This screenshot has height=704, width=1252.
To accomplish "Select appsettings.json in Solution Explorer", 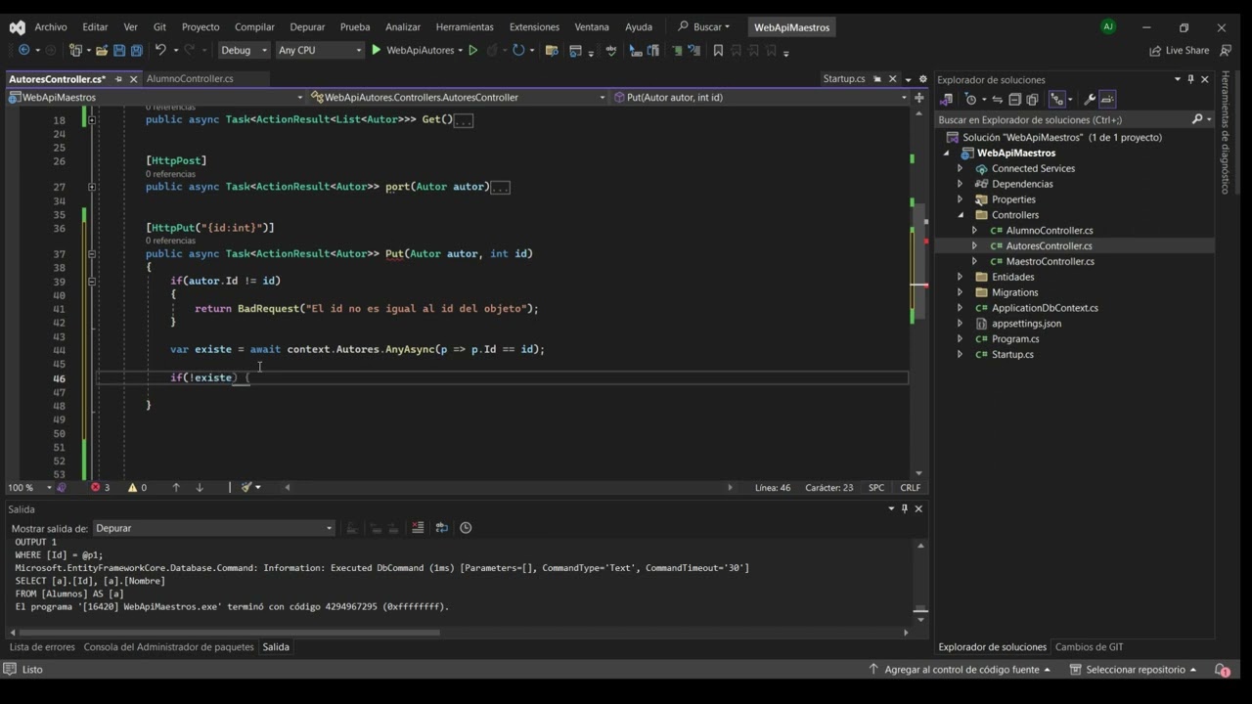I will (1026, 324).
